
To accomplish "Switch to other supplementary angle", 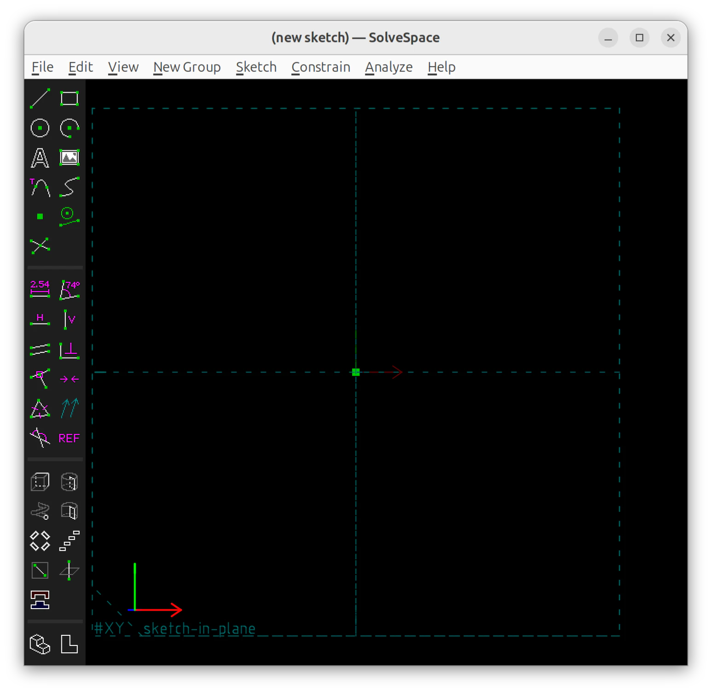I will coord(40,438).
